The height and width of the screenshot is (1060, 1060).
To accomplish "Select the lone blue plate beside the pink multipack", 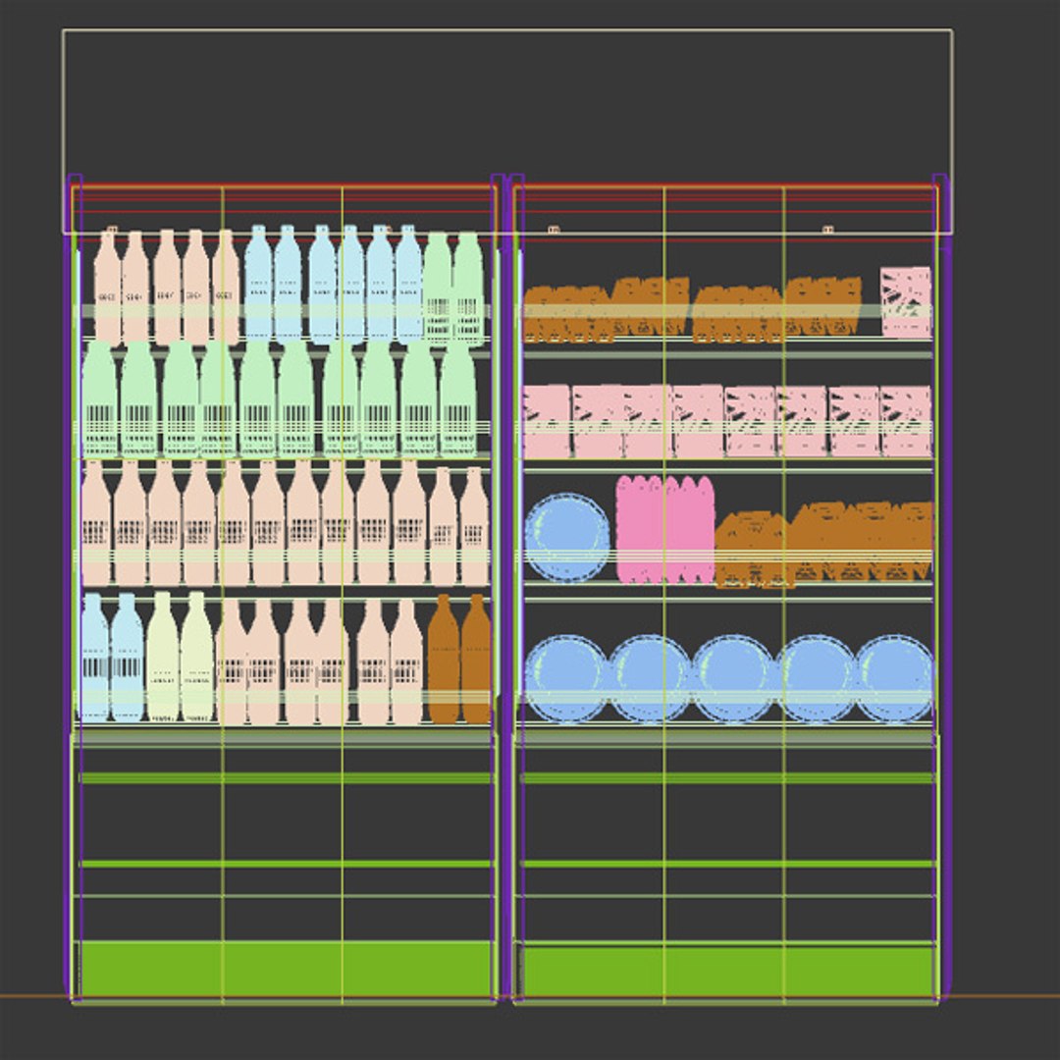I will tap(567, 538).
